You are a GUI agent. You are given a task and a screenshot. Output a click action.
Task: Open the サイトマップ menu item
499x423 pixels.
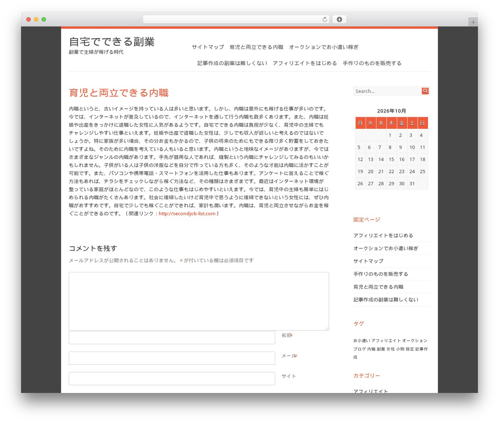click(208, 47)
